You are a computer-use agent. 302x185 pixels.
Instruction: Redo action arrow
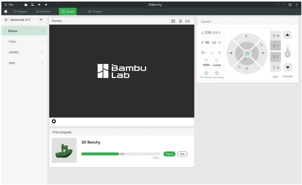(46, 5)
